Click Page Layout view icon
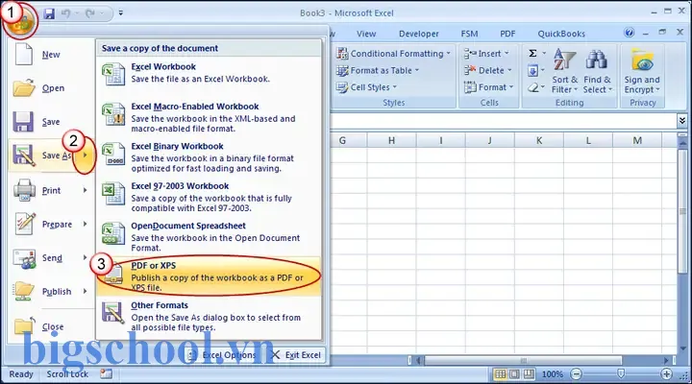Viewport: 692px width, 384px height. pyautogui.click(x=514, y=374)
